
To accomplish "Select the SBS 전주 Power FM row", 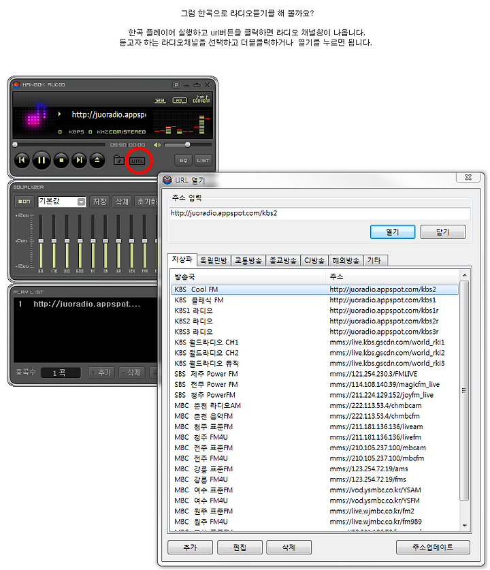I will (314, 385).
